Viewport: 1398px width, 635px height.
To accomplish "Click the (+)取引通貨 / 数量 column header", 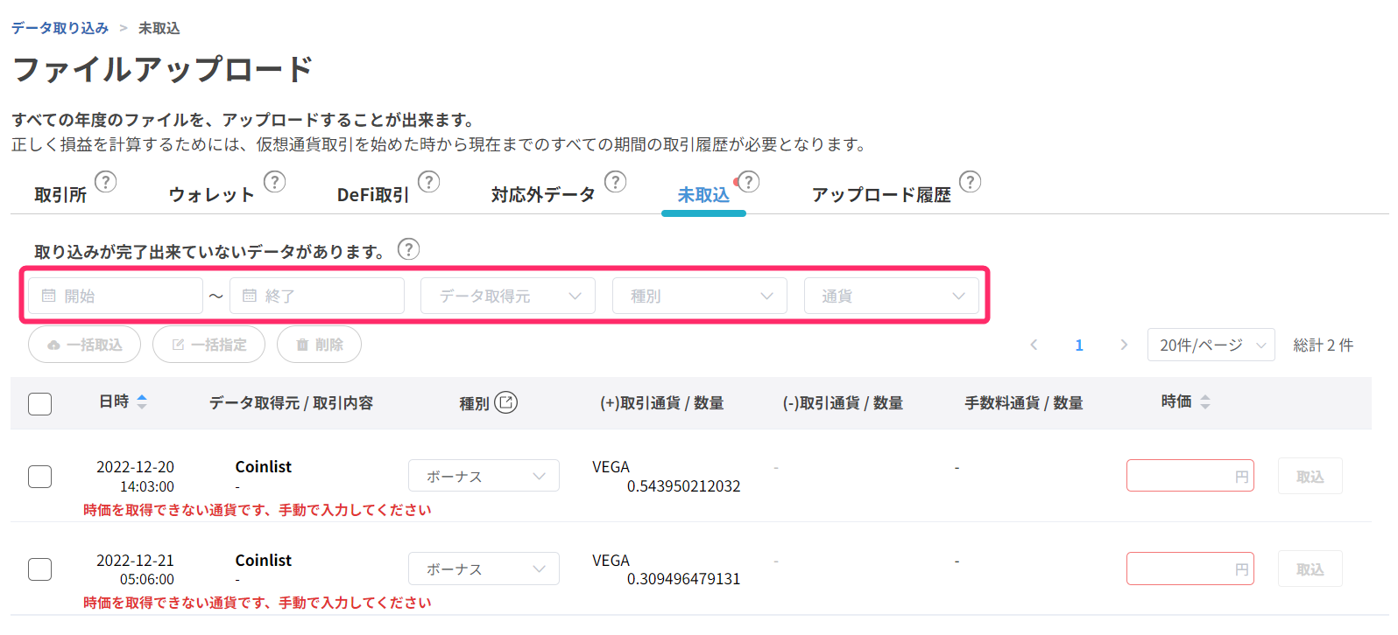I will point(661,402).
